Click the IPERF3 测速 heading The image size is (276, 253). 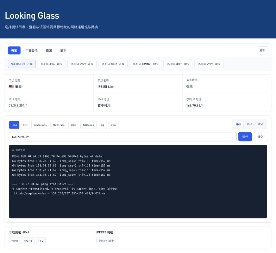[105, 232]
